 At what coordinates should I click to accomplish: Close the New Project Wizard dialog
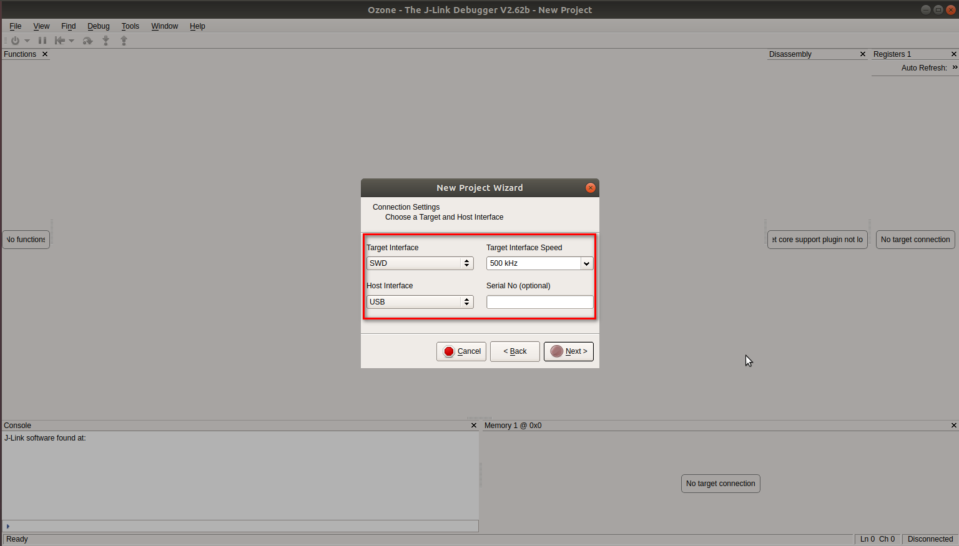tap(591, 188)
